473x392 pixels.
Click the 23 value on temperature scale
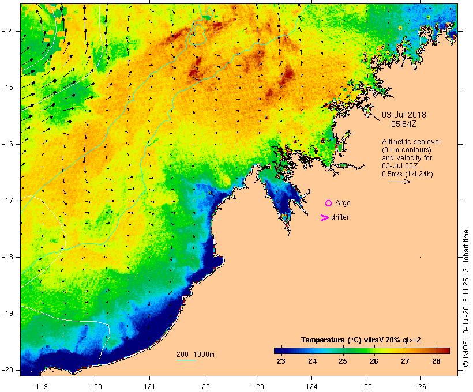tap(281, 361)
